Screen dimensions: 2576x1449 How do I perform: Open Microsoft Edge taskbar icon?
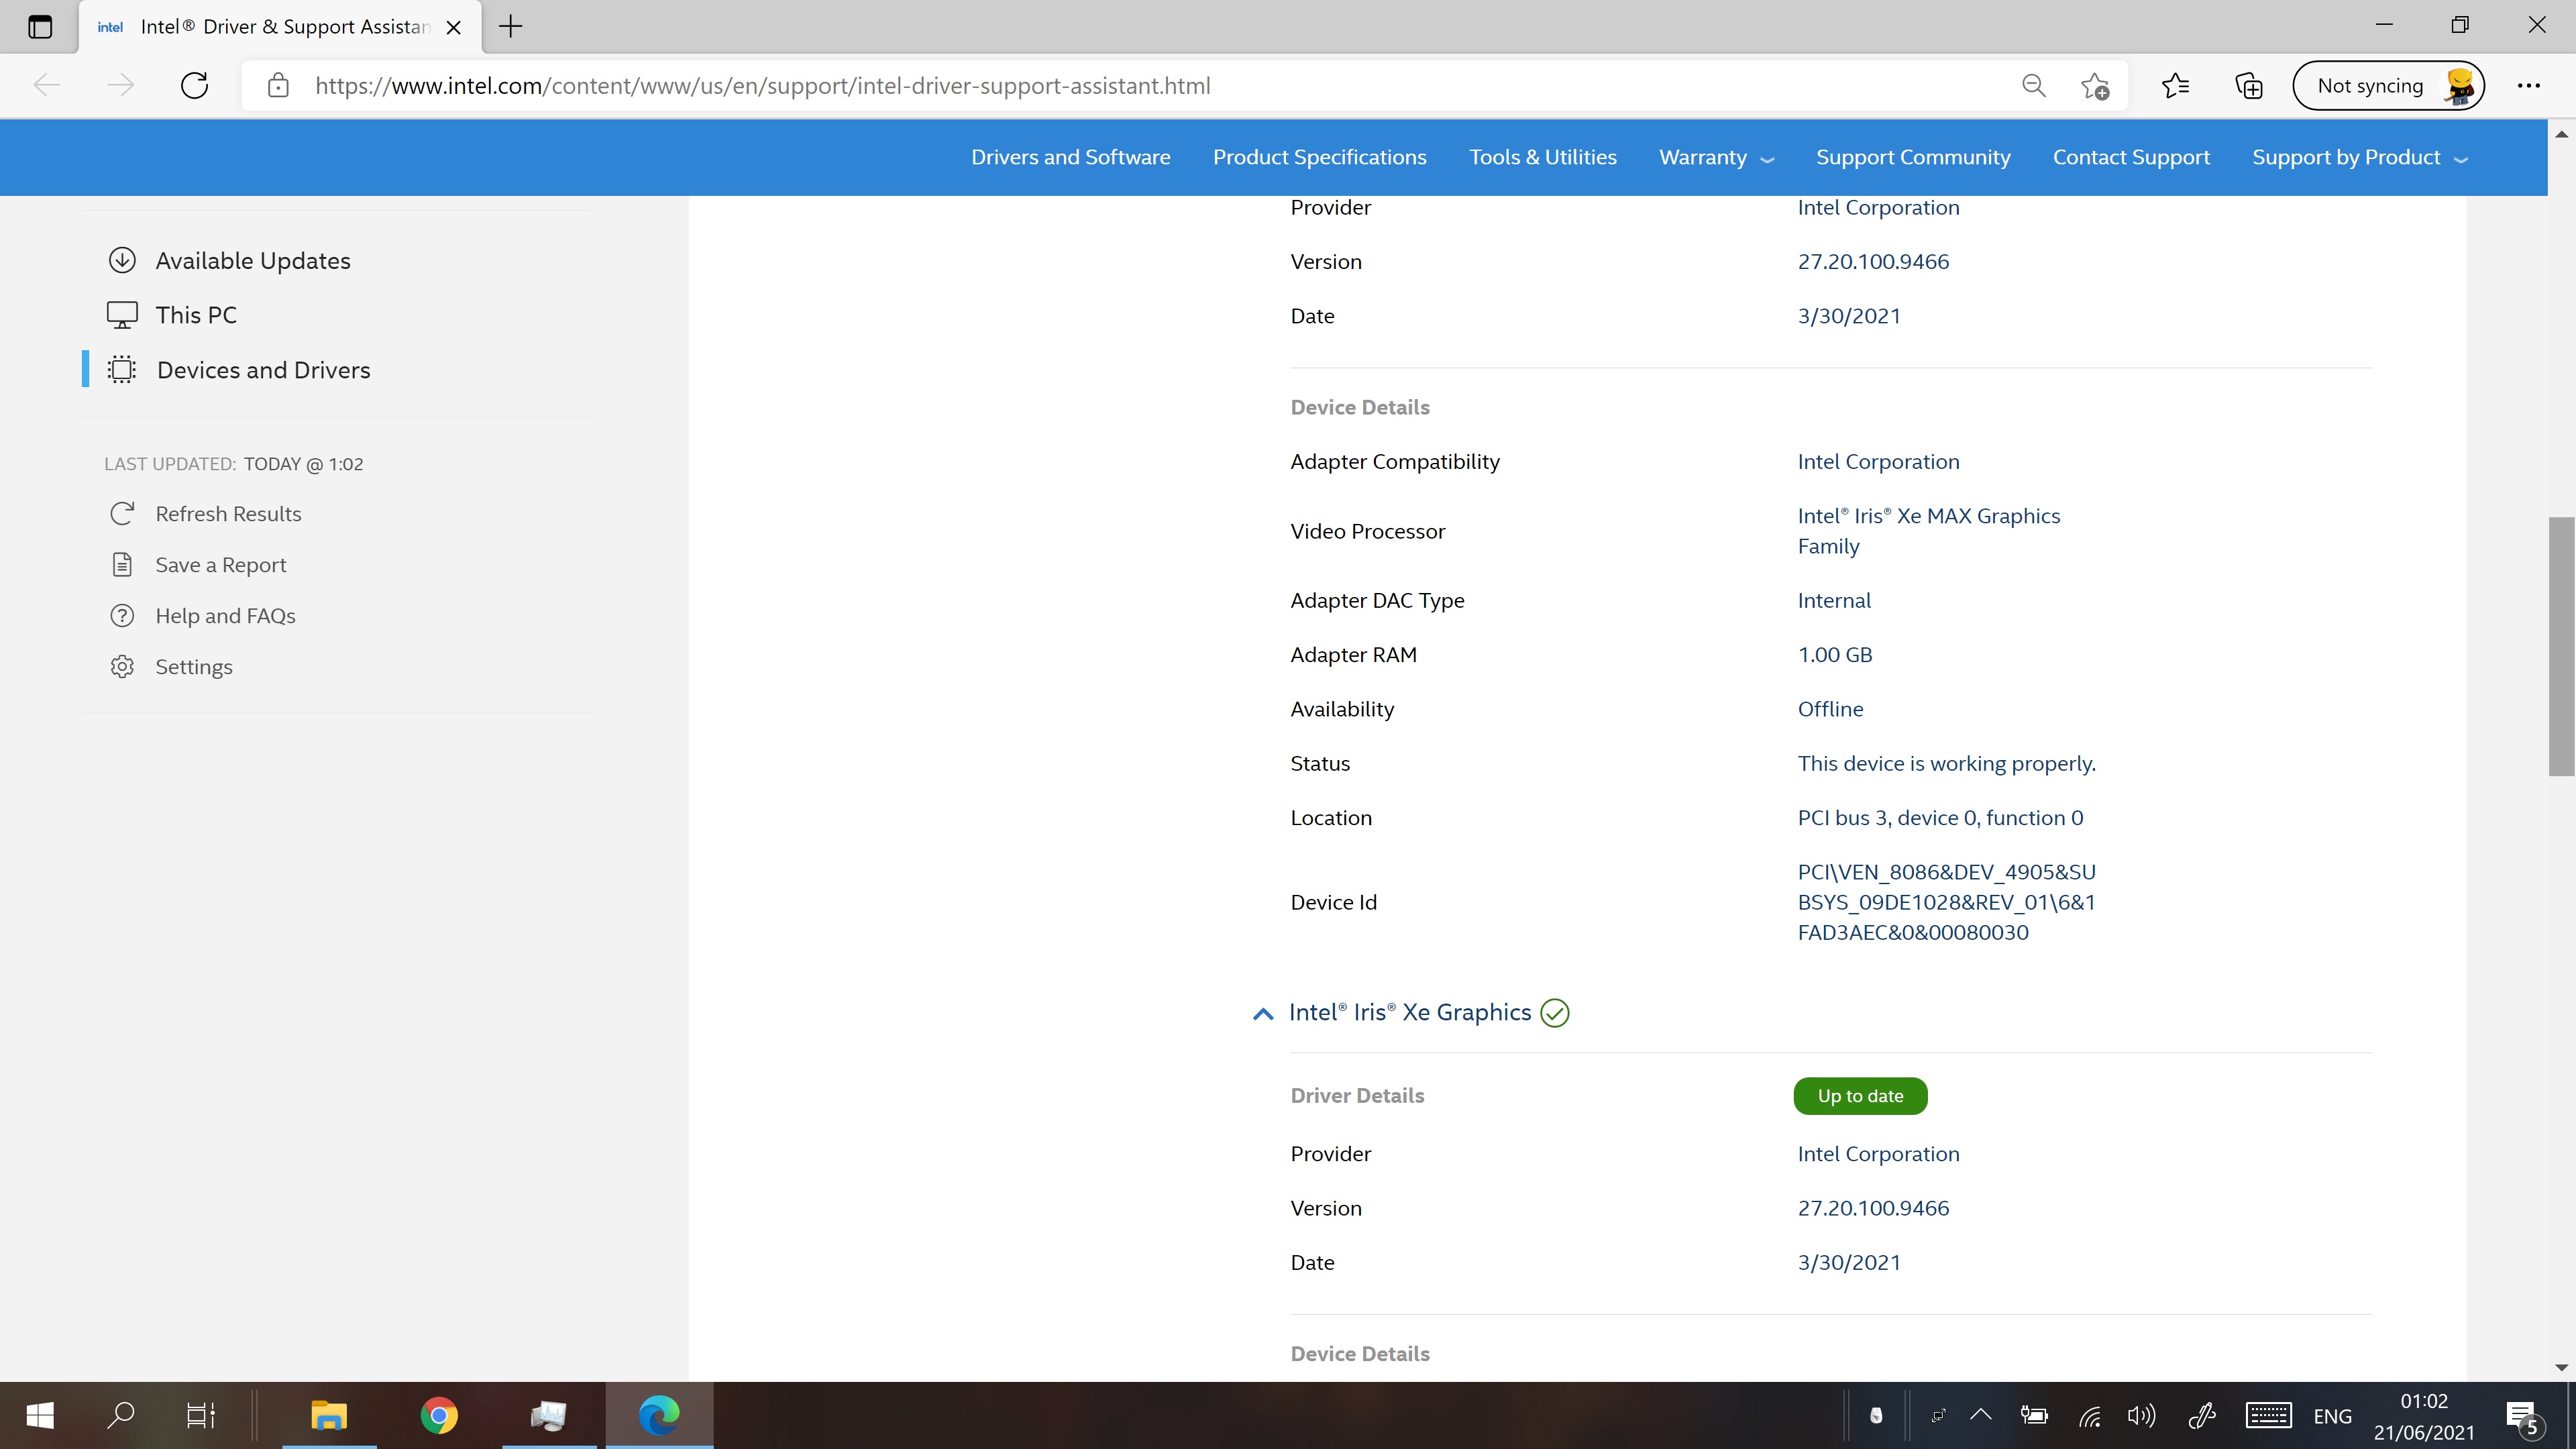(659, 1415)
